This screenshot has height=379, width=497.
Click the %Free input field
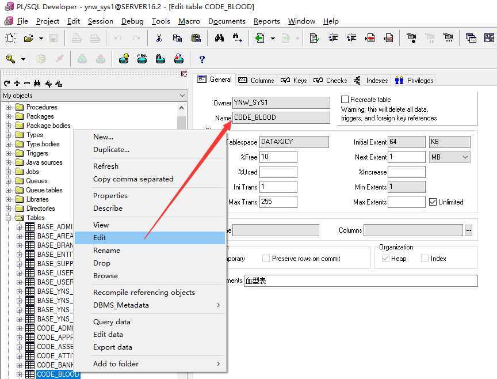coord(278,157)
